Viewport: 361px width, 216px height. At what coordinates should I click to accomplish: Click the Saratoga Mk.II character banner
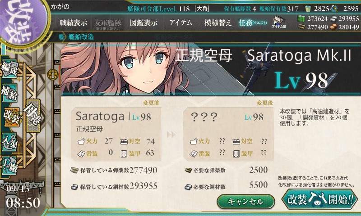coord(210,68)
